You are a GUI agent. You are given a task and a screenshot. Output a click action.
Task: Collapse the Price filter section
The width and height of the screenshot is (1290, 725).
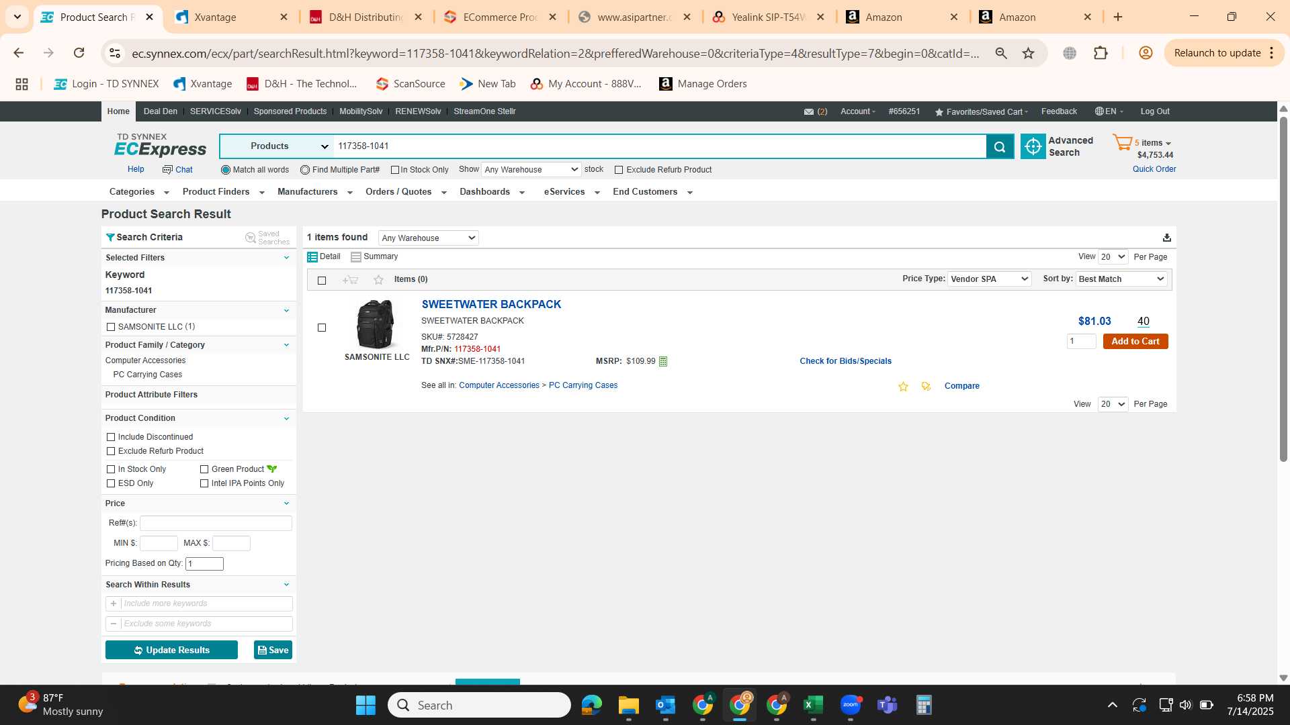pos(286,503)
